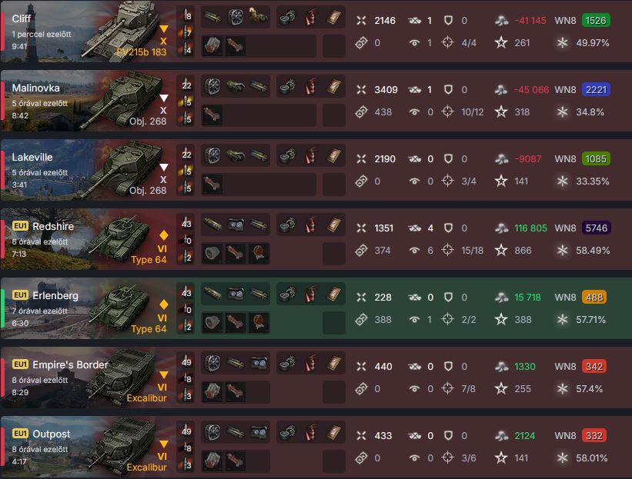
Task: Click the WN8 1526 green badge
Action: [596, 20]
